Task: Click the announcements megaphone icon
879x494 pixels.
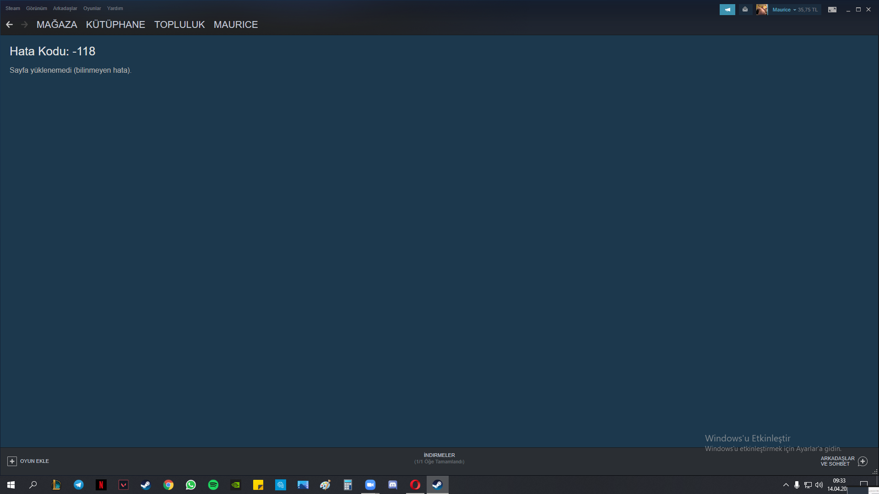Action: (727, 10)
